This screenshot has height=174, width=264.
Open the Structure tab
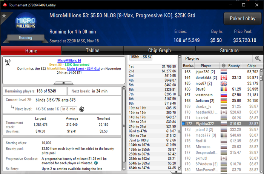click(229, 50)
